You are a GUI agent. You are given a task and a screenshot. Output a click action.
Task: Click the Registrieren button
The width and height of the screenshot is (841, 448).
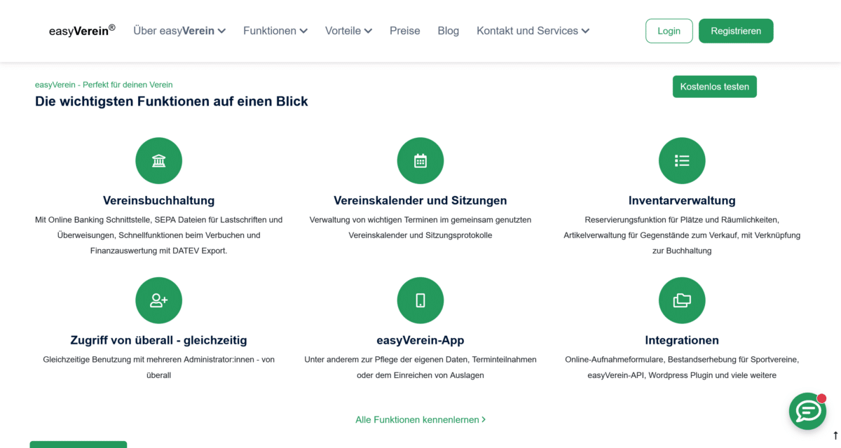[736, 31]
